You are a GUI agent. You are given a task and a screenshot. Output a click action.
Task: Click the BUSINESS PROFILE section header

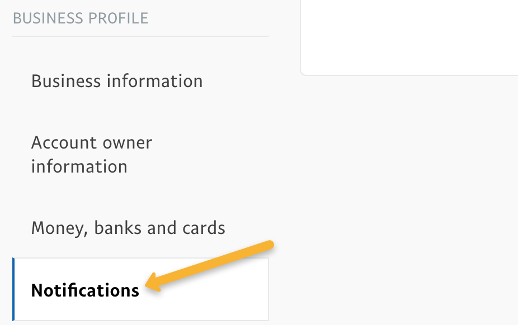(81, 18)
